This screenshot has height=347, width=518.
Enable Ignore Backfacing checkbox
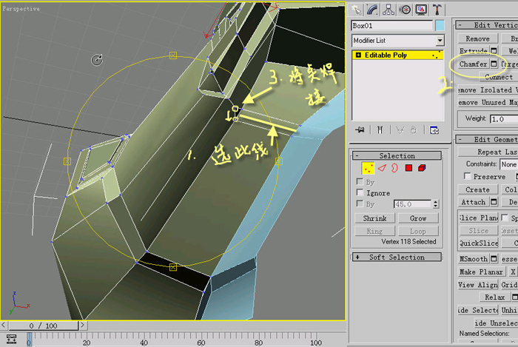(x=360, y=192)
